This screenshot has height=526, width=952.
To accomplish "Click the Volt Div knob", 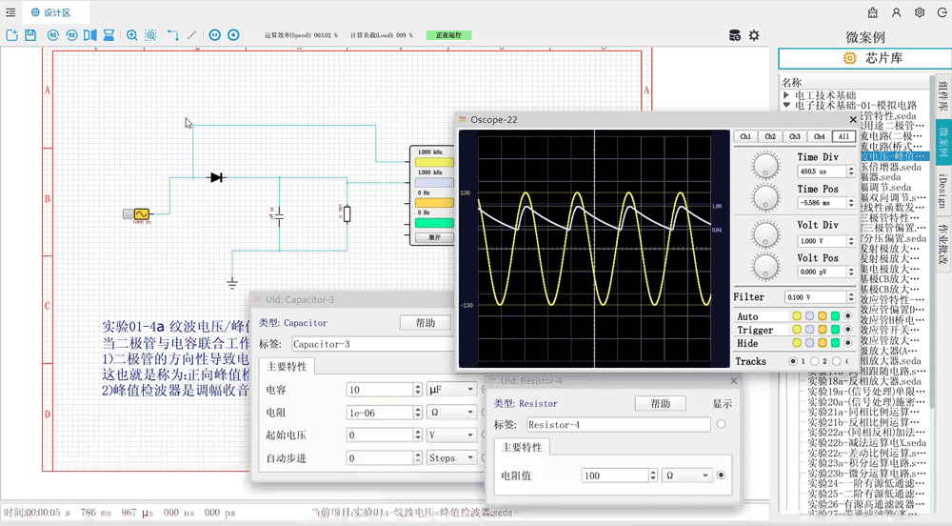I will click(x=765, y=233).
